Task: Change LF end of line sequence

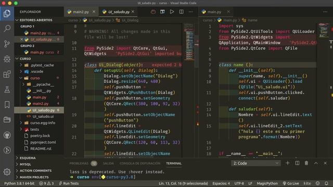Action: [250, 183]
